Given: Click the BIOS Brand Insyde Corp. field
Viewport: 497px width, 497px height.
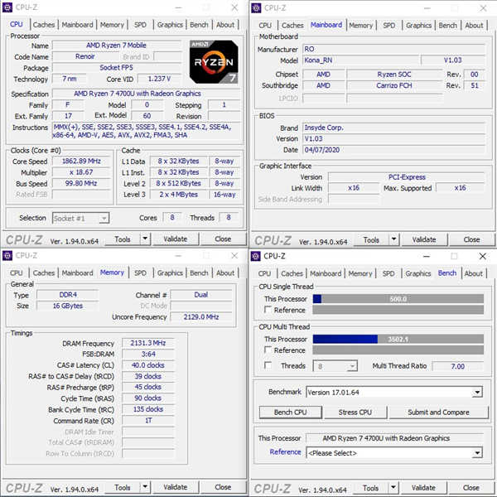Looking at the screenshot, I should (x=393, y=128).
